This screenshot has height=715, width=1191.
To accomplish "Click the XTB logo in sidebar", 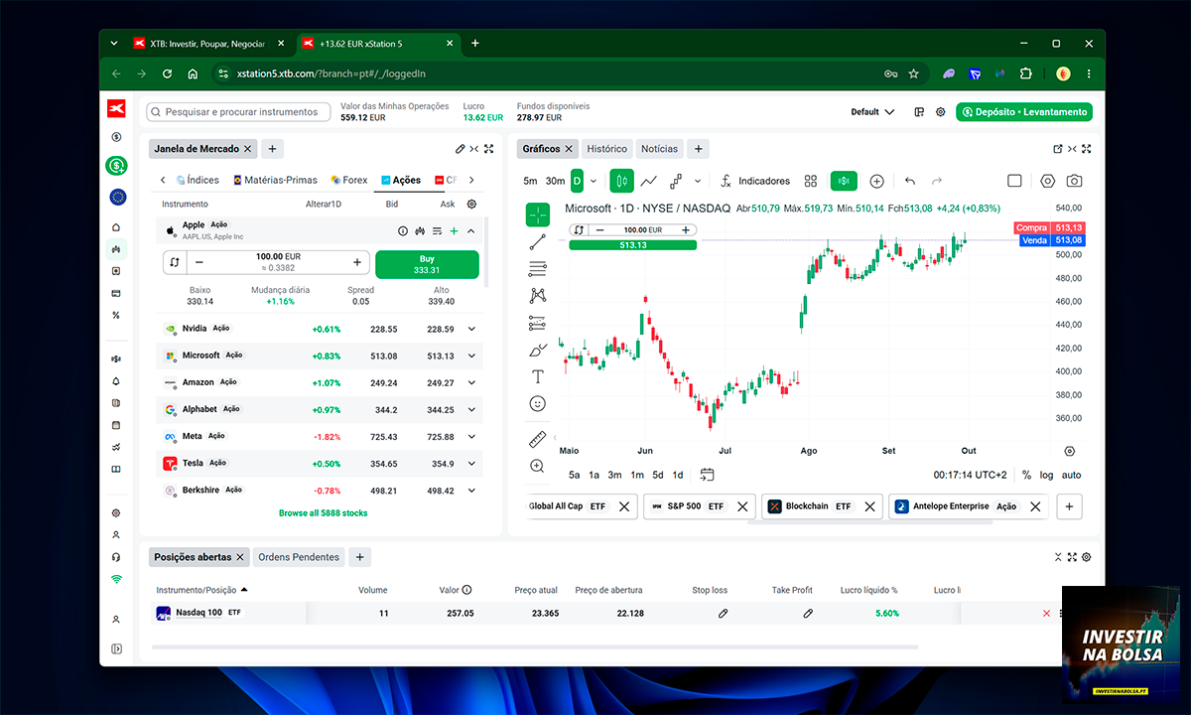I will pyautogui.click(x=116, y=109).
